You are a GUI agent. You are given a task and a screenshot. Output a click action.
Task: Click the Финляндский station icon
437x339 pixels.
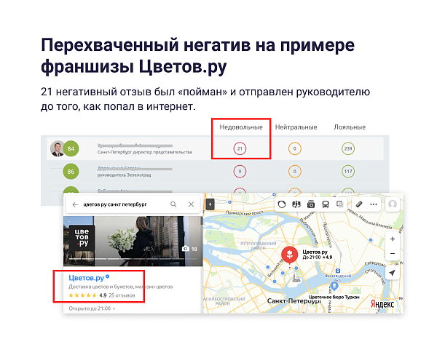pyautogui.click(x=338, y=271)
